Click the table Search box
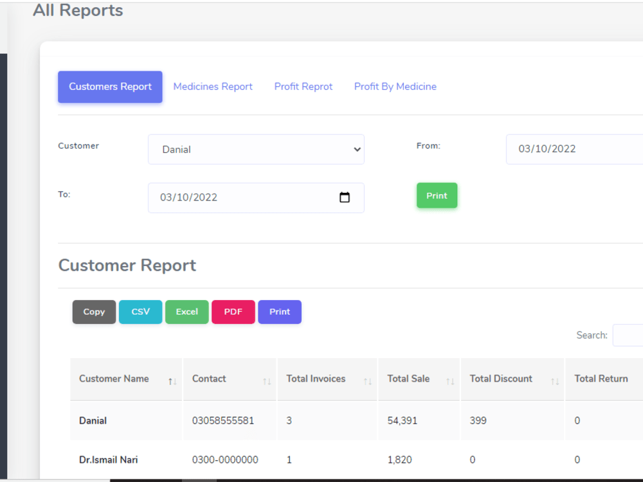The image size is (643, 482). tap(628, 335)
